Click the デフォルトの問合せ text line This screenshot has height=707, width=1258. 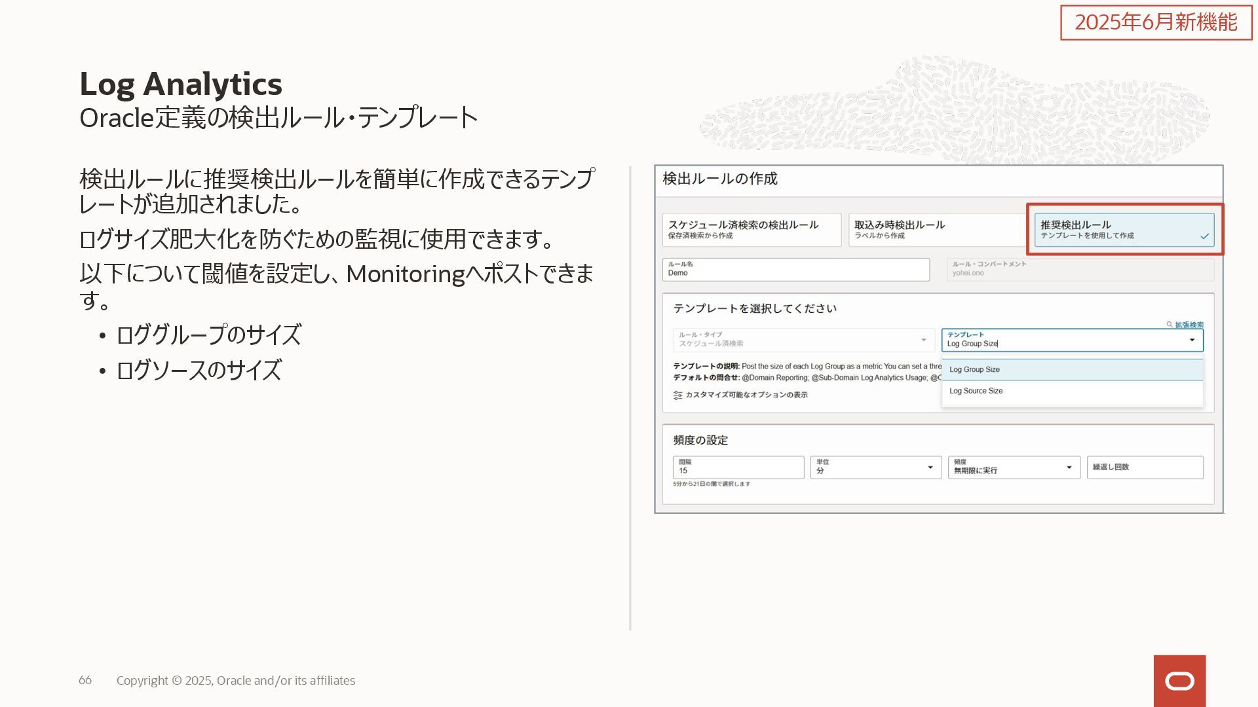[807, 378]
